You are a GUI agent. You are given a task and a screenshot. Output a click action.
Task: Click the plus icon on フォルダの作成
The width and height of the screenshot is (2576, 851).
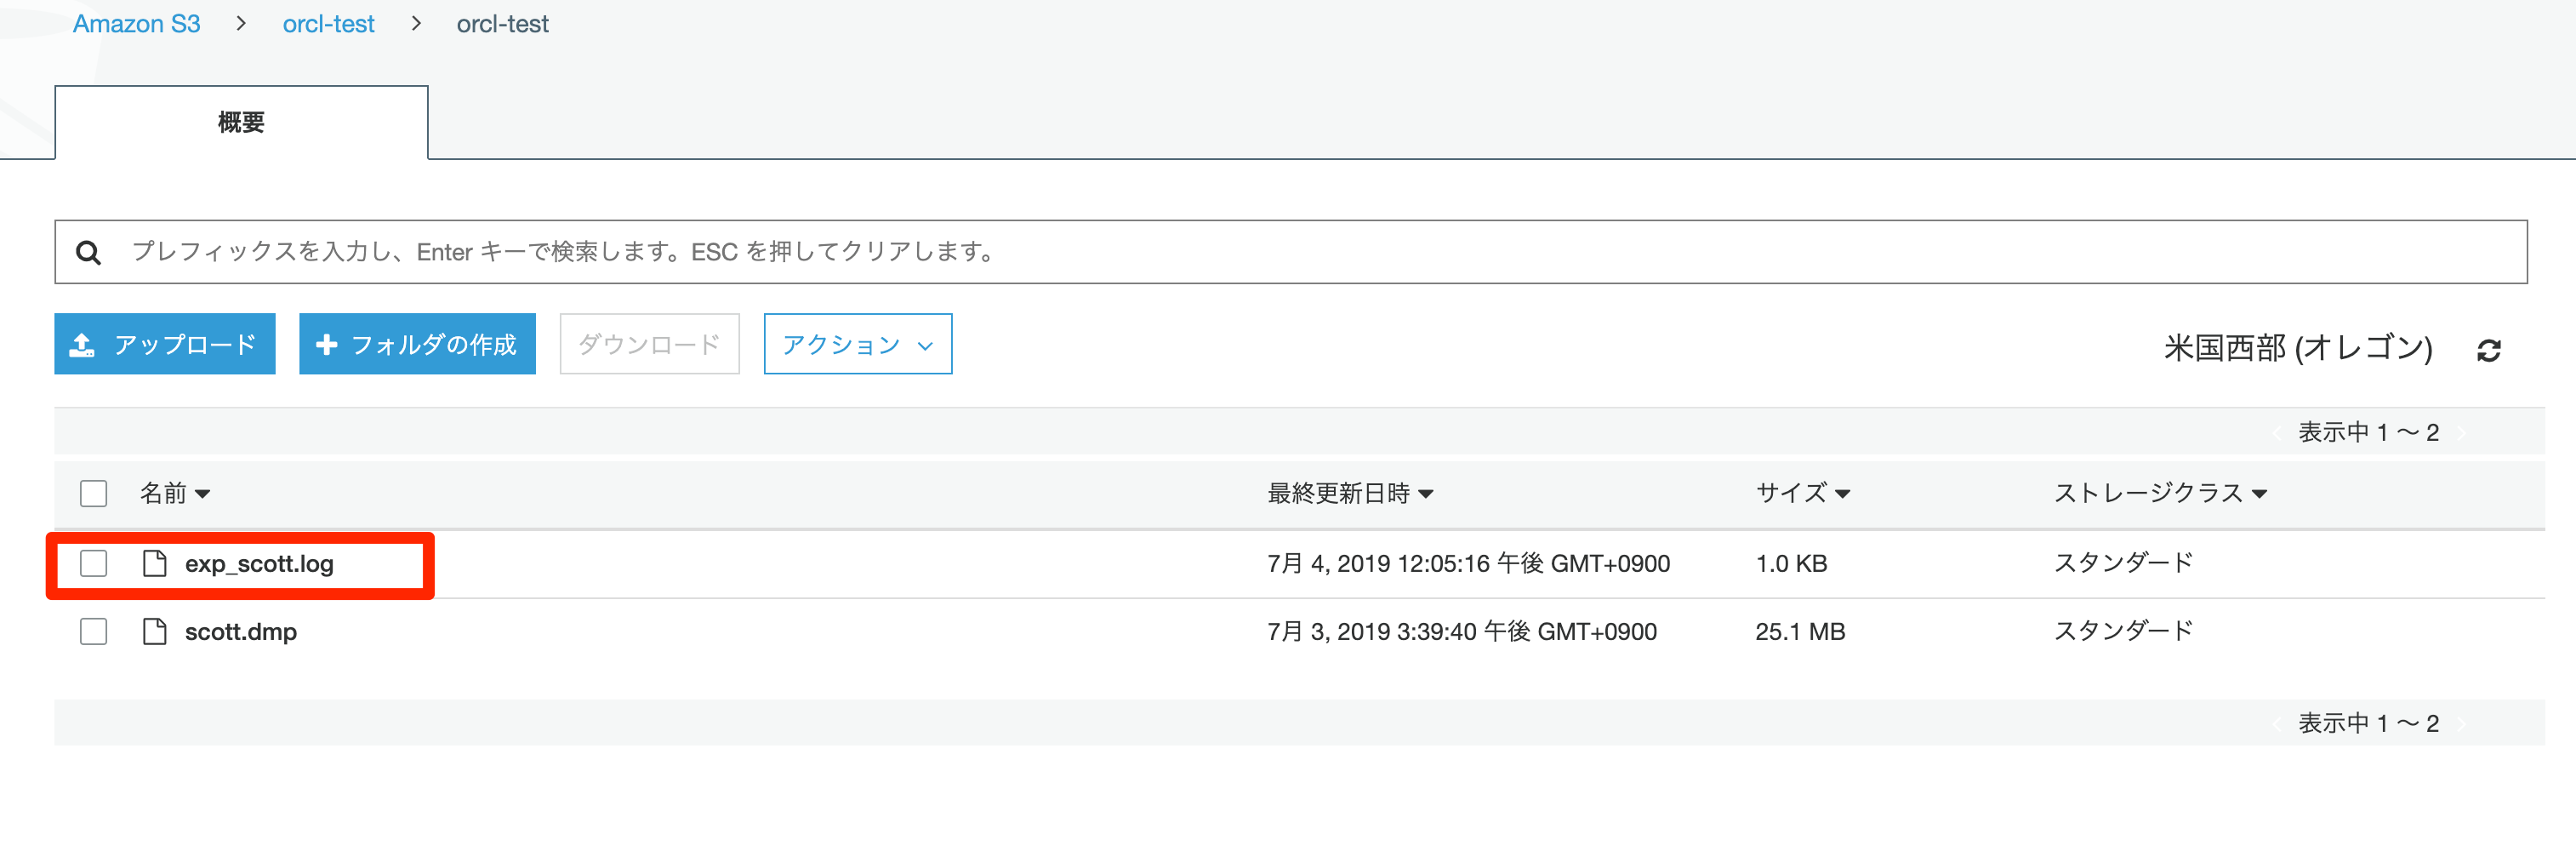coord(326,345)
